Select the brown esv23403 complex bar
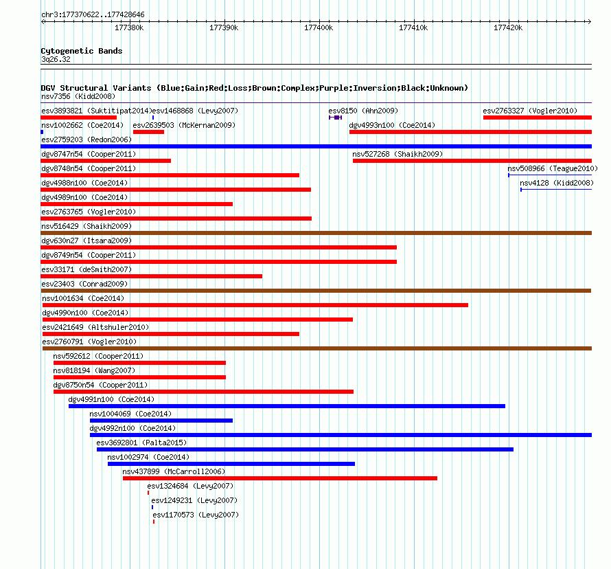Screen dimensions: 611x569 tap(316, 291)
